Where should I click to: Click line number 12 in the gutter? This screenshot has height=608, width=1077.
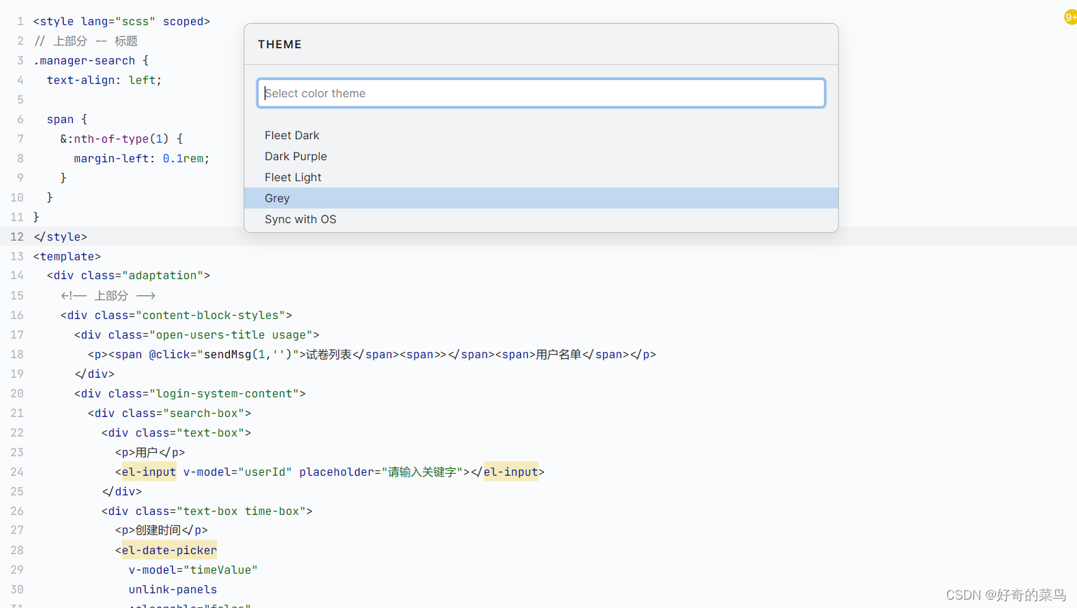tap(16, 236)
